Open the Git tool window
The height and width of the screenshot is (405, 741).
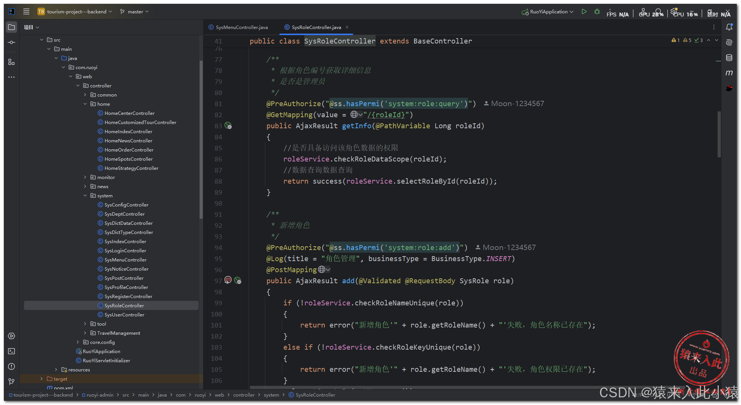click(11, 381)
